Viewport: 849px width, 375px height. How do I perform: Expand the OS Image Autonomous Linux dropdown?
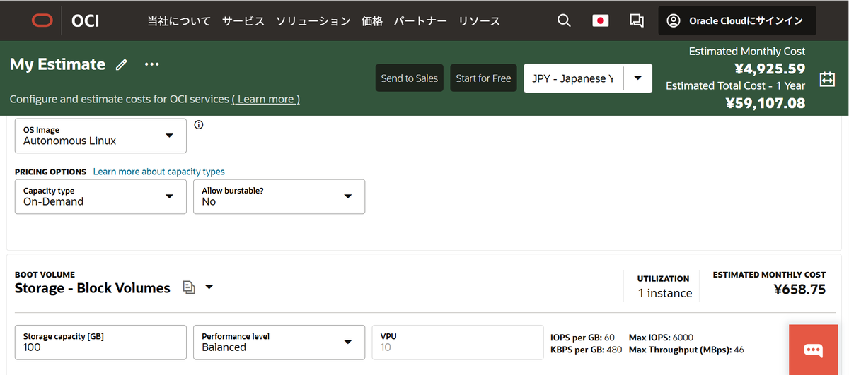100,136
